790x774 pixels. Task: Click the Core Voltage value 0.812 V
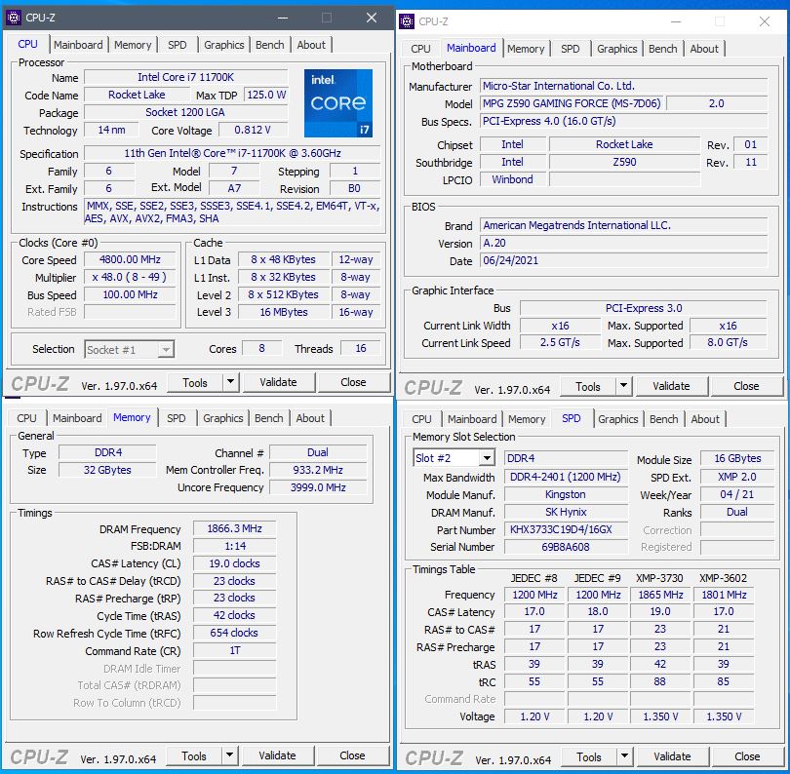(253, 130)
